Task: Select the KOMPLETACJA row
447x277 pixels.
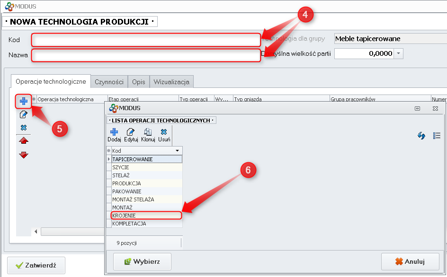Action: [x=147, y=224]
